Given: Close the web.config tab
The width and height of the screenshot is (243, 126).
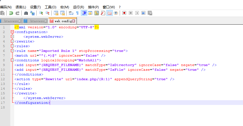Looking at the screenshot, I should [x=74, y=21].
